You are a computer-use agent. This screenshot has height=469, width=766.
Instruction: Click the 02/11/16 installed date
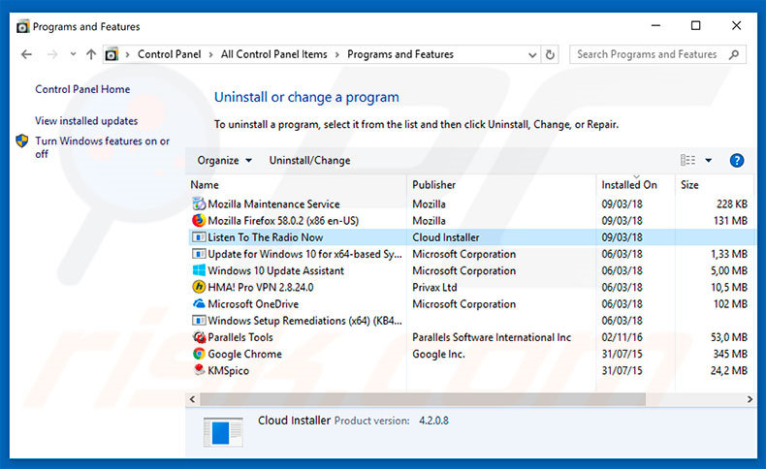622,337
